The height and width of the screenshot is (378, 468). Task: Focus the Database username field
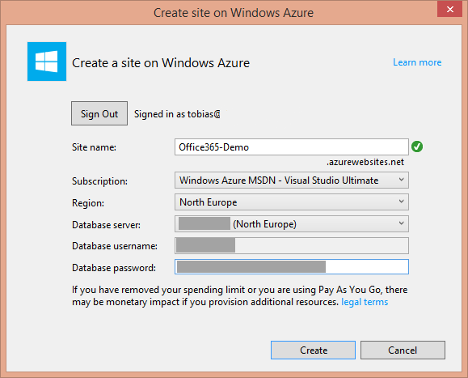[x=292, y=245]
